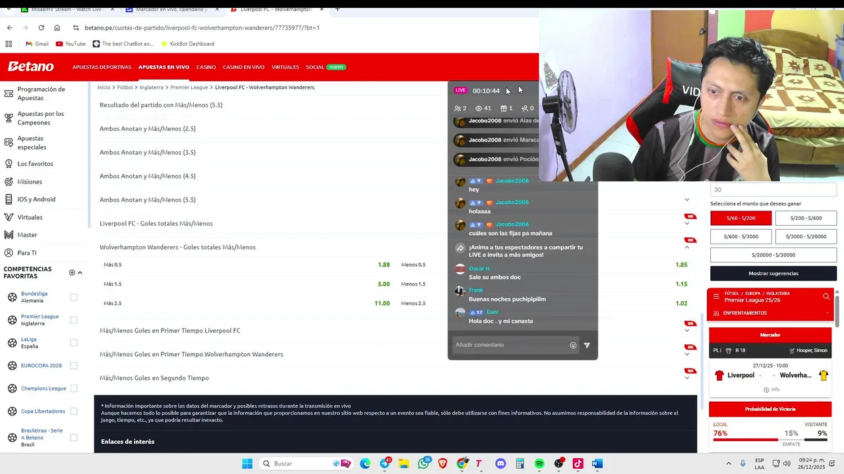Click the Apuestas por los Campeones trophy icon

9,118
